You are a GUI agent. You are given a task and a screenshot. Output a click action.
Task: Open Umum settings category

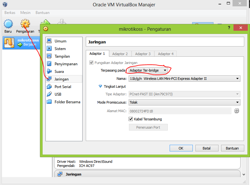coord(64,41)
